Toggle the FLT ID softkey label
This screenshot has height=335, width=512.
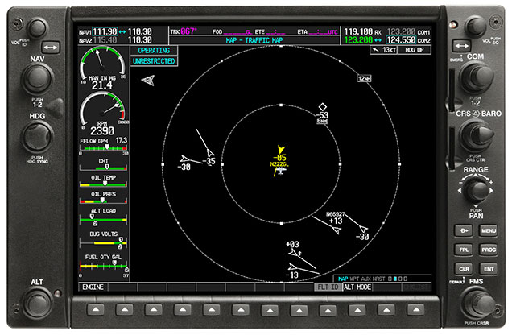[328, 287]
